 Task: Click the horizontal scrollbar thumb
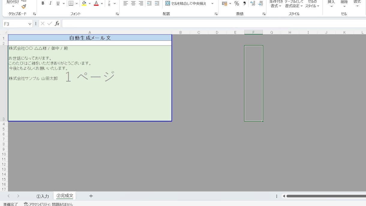click(326, 196)
